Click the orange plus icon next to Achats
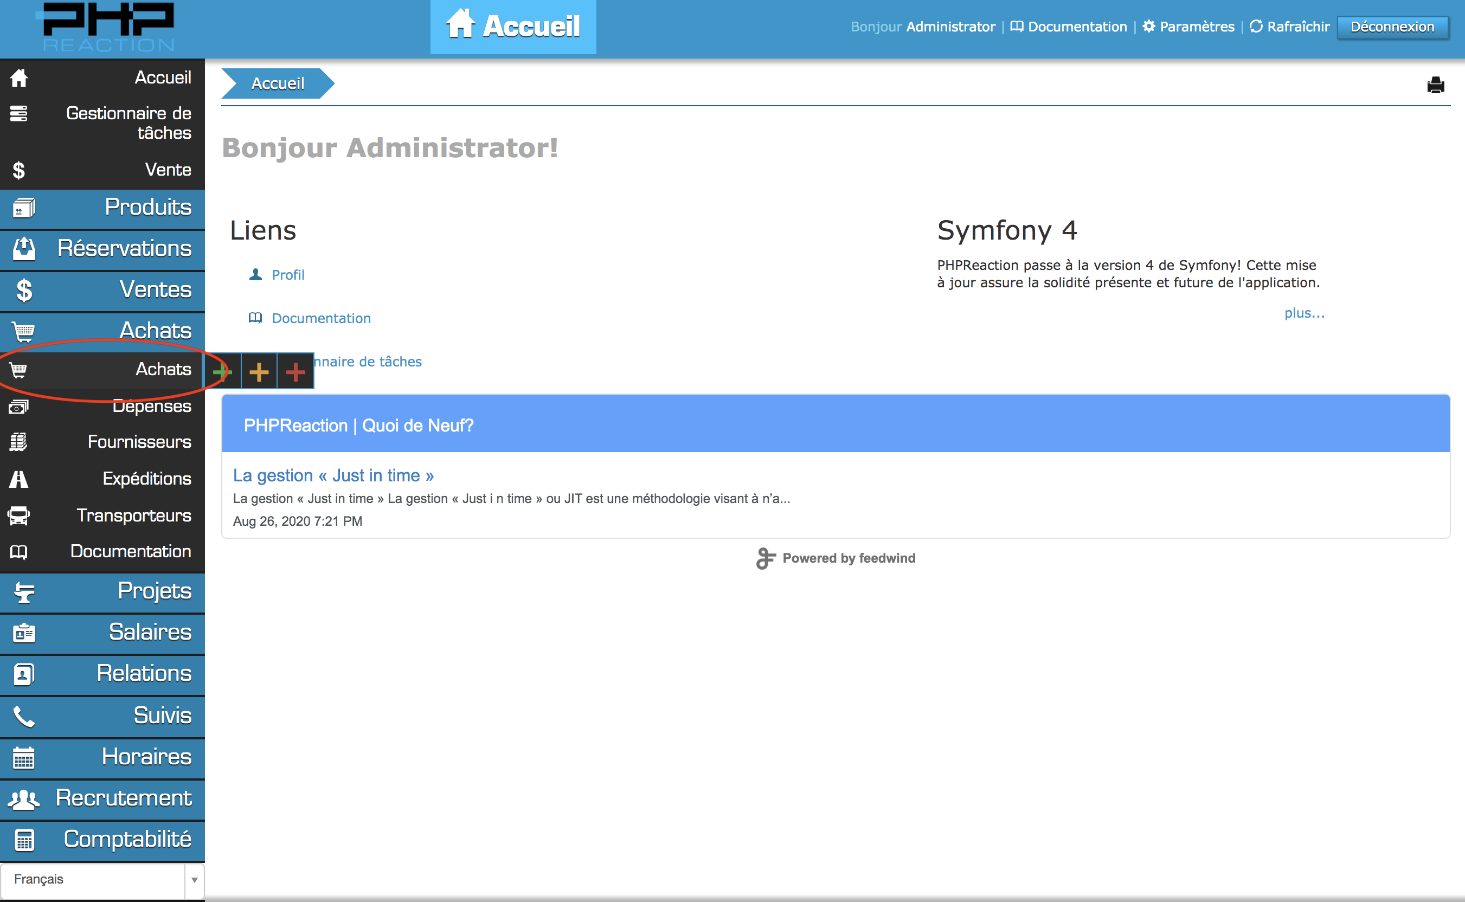 click(x=259, y=372)
